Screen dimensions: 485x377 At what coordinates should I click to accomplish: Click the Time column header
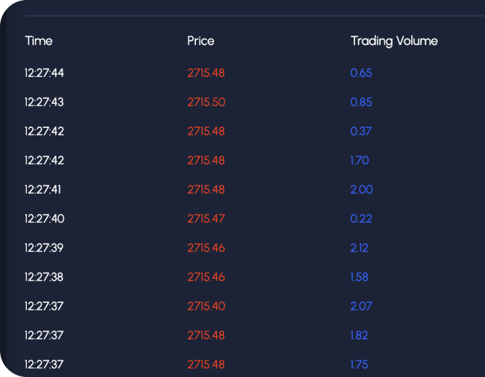point(38,41)
